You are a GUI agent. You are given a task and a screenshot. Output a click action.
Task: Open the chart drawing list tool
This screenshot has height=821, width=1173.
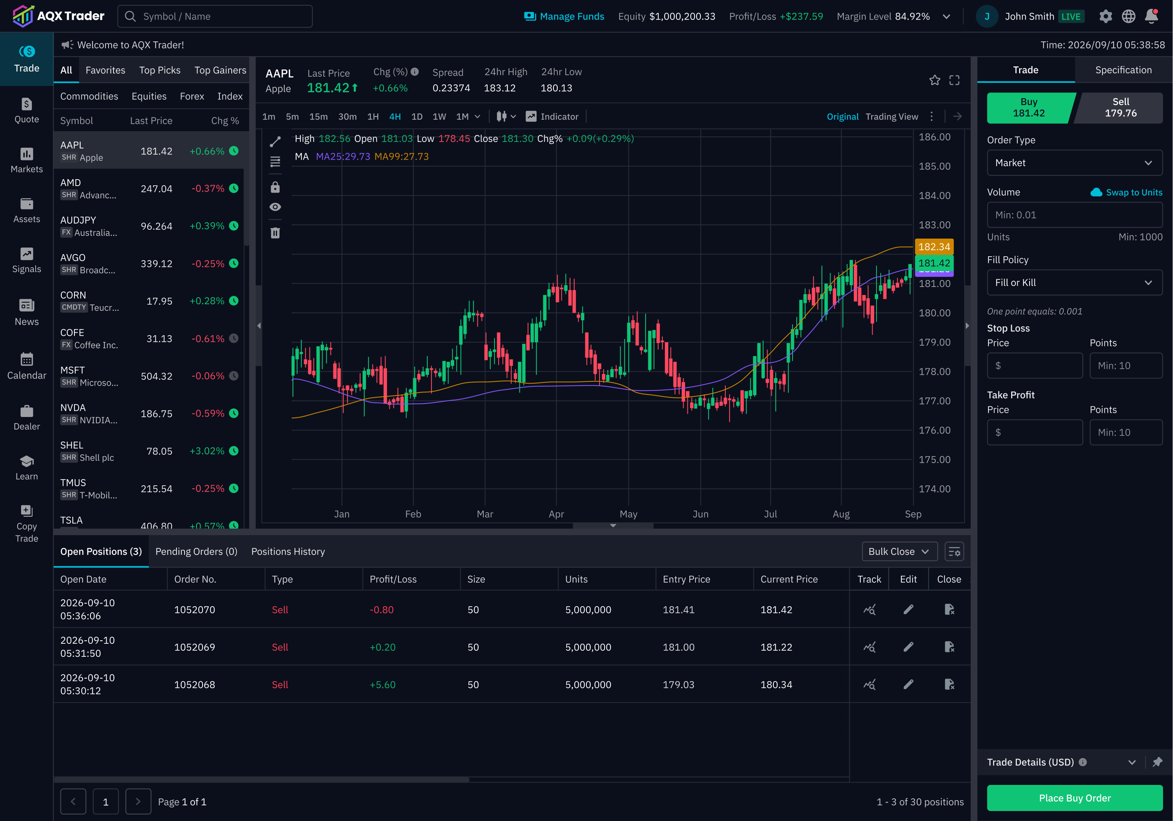coord(275,162)
